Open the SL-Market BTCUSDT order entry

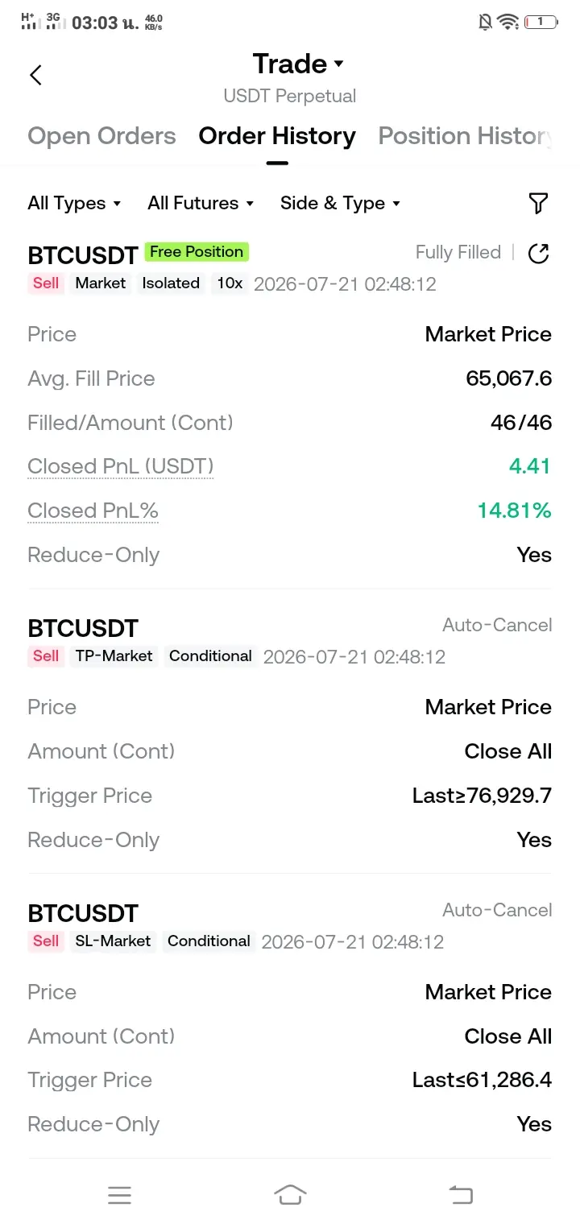(x=290, y=1016)
